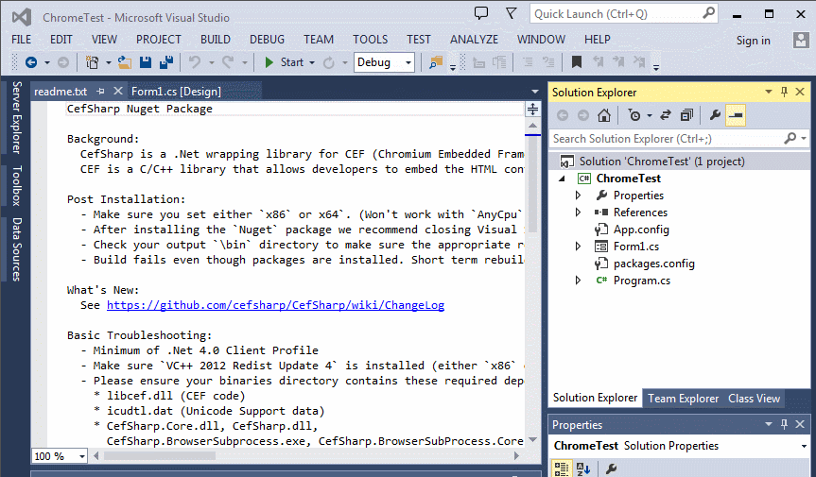The image size is (816, 477).
Task: Open the Server Explorer side tab
Action: coord(17,117)
